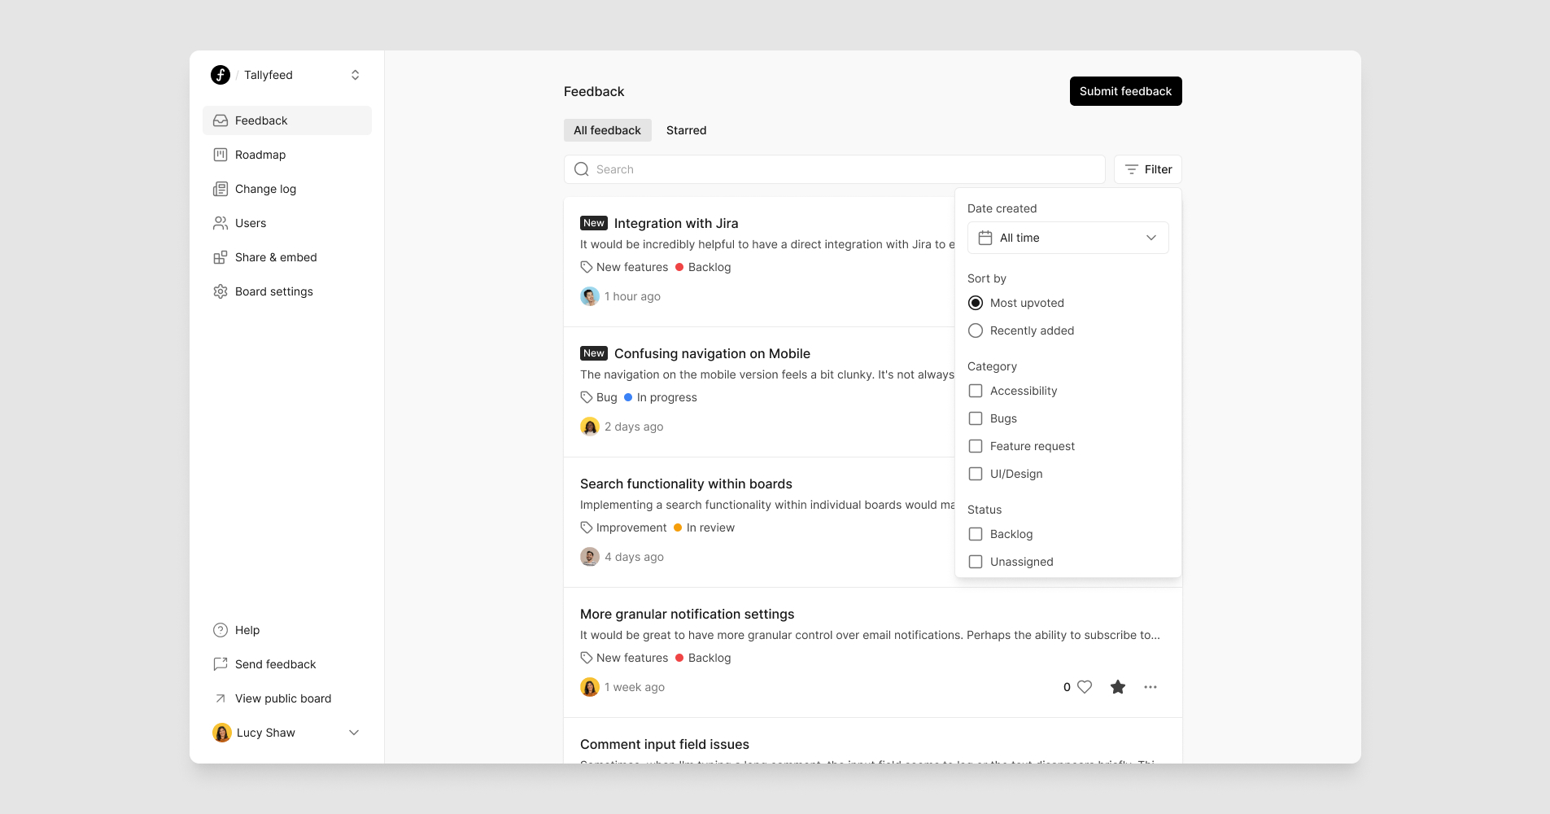This screenshot has width=1550, height=814.
Task: Click the Help question mark icon
Action: tap(220, 630)
